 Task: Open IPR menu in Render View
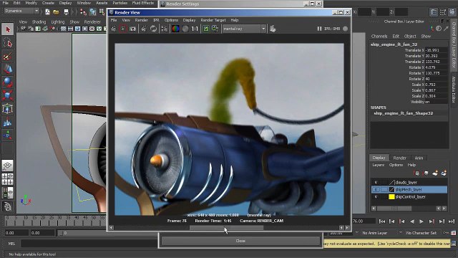[156, 20]
